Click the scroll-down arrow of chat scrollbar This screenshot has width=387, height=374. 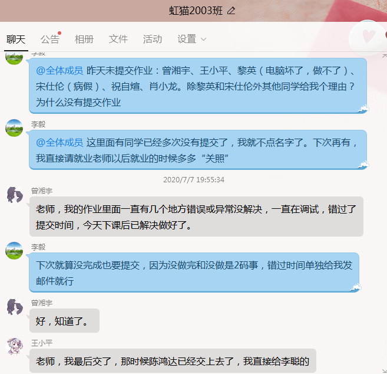tap(384, 371)
